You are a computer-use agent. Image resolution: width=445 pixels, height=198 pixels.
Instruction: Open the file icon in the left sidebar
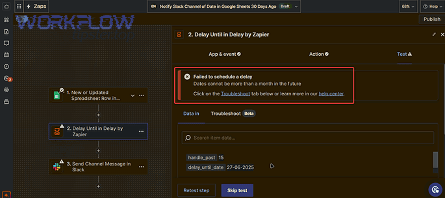click(6, 32)
